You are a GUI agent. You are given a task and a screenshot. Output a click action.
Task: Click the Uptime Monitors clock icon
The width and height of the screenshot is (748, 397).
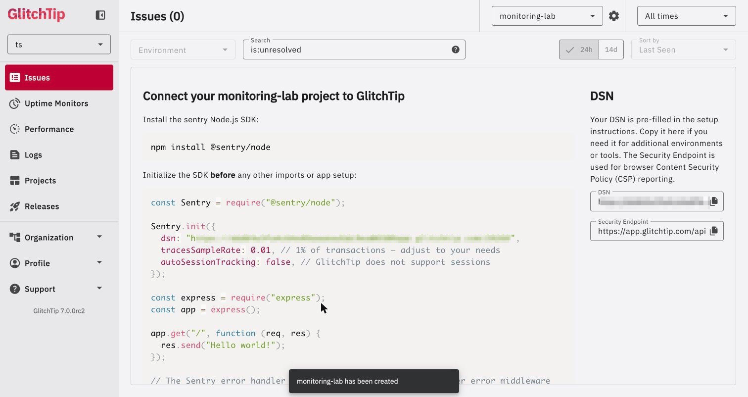pos(15,103)
